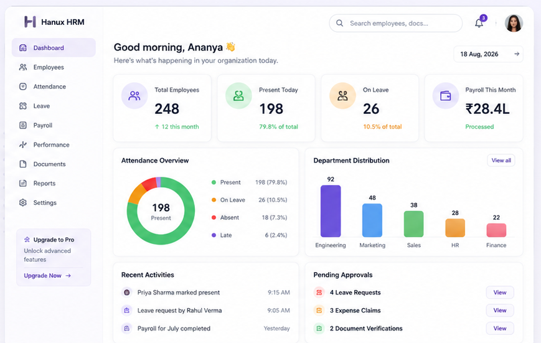Open Settings from the sidebar
The height and width of the screenshot is (343, 541).
click(x=54, y=202)
